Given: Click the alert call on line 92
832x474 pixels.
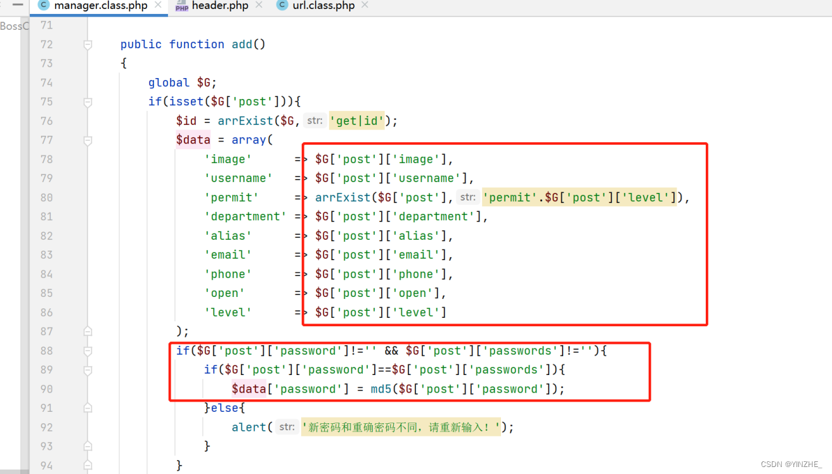Looking at the screenshot, I should pyautogui.click(x=249, y=427).
